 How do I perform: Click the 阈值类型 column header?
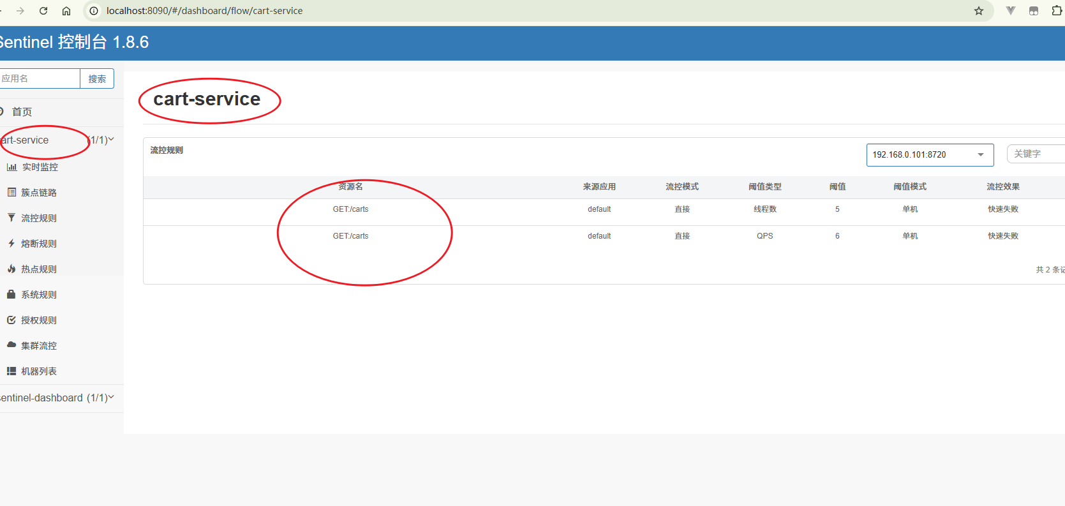click(x=764, y=186)
